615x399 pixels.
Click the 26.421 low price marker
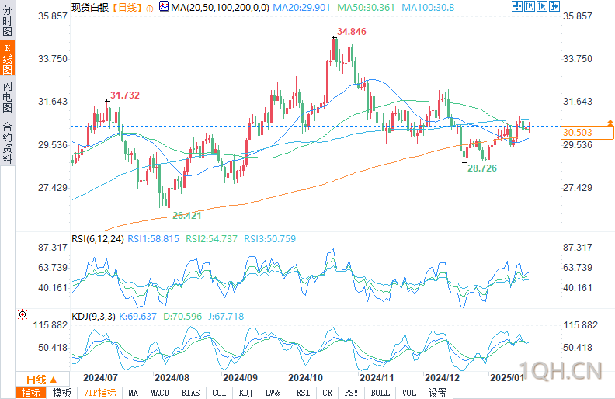pos(186,215)
